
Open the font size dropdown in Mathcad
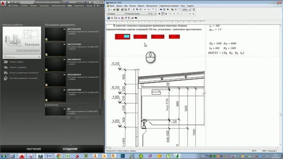point(155,14)
